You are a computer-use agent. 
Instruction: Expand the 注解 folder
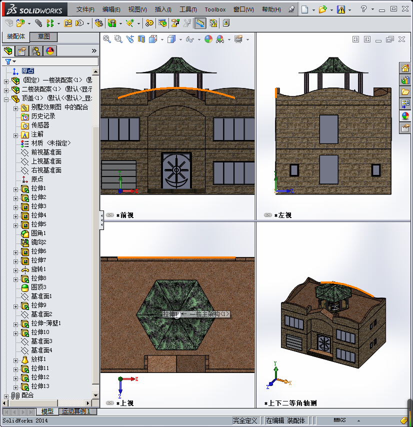15,135
